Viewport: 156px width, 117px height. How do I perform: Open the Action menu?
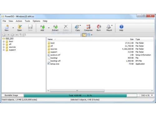[19, 21]
